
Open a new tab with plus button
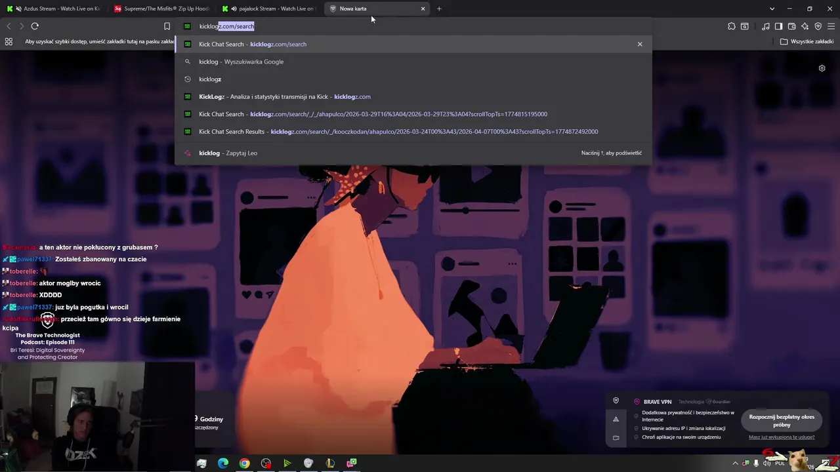[x=439, y=9]
